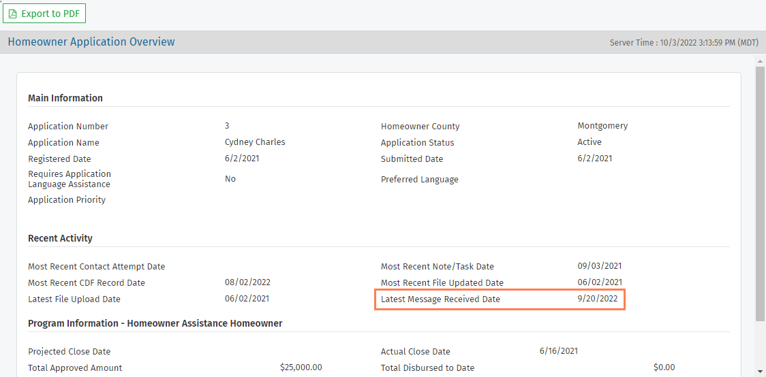Select the Homeowner Application Overview title
The width and height of the screenshot is (766, 377).
pos(91,42)
